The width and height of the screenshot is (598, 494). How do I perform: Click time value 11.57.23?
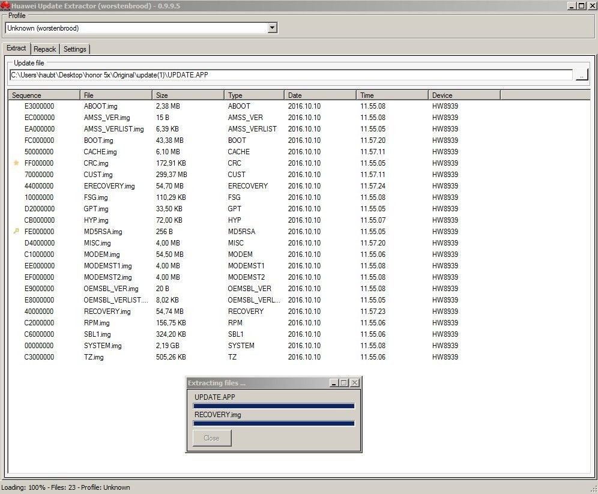tap(373, 312)
